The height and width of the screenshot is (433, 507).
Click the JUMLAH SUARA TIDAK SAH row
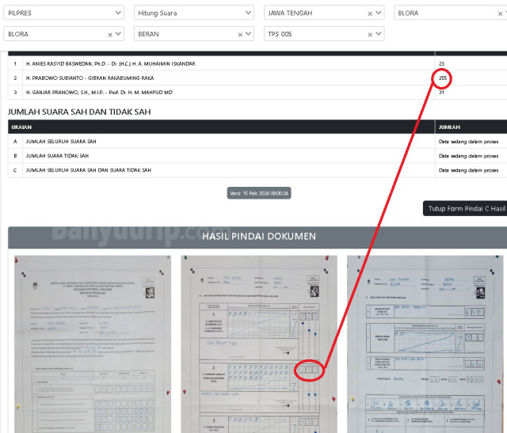[x=257, y=156]
